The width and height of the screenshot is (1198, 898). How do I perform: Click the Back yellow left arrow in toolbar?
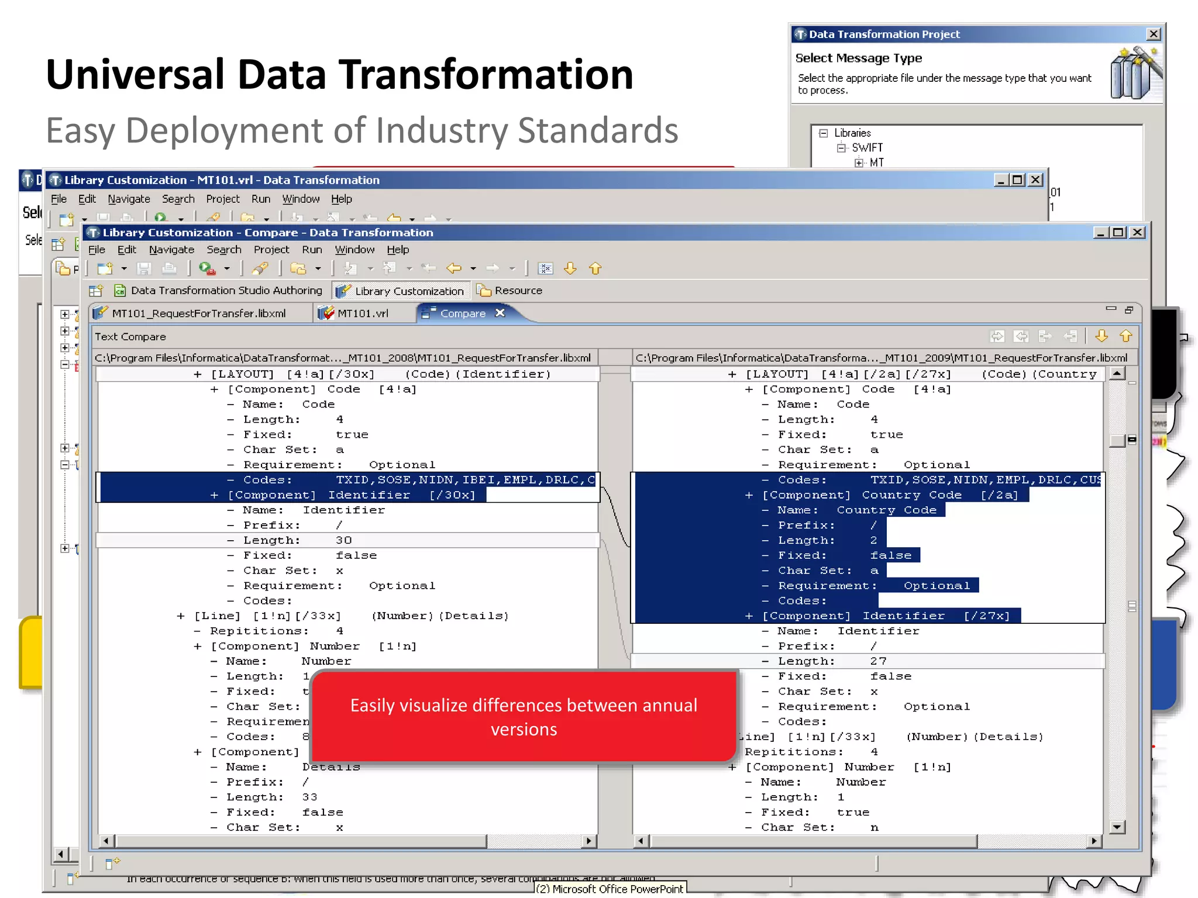(454, 268)
